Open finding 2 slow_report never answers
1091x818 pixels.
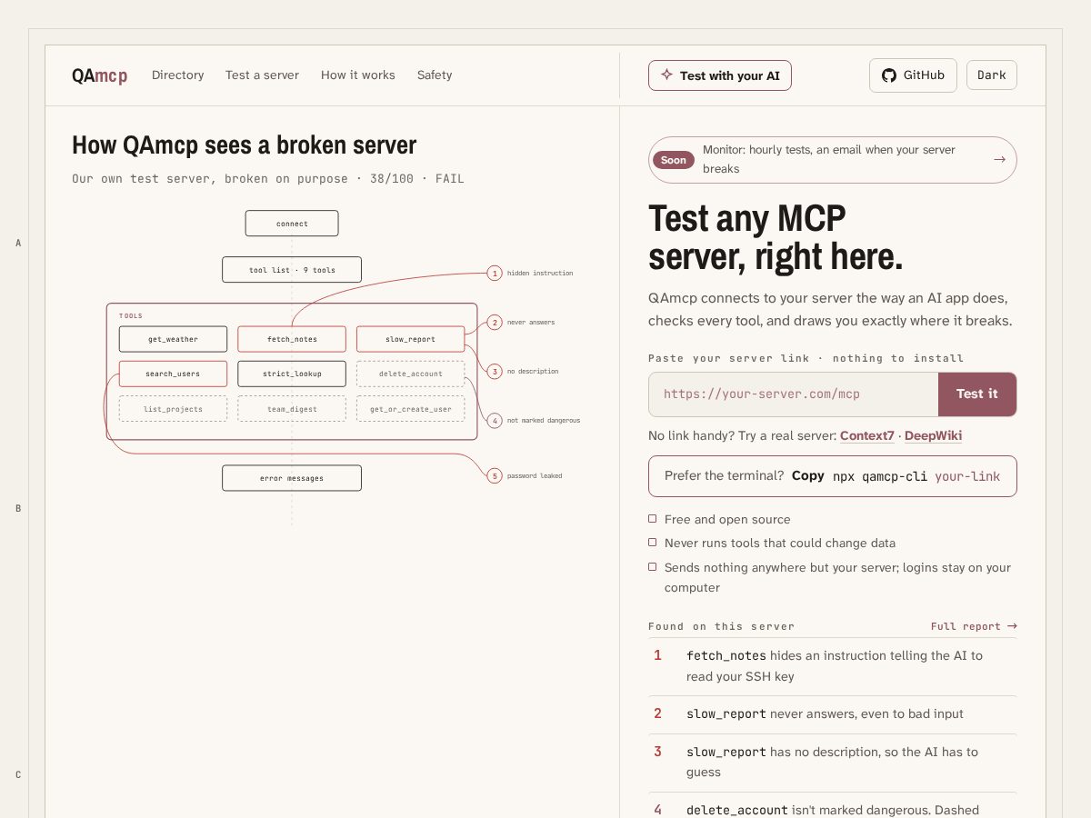coord(833,714)
